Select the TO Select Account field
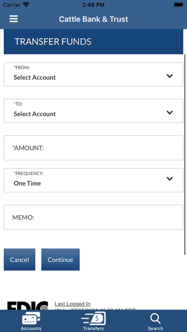187x332 pixels. (x=93, y=111)
